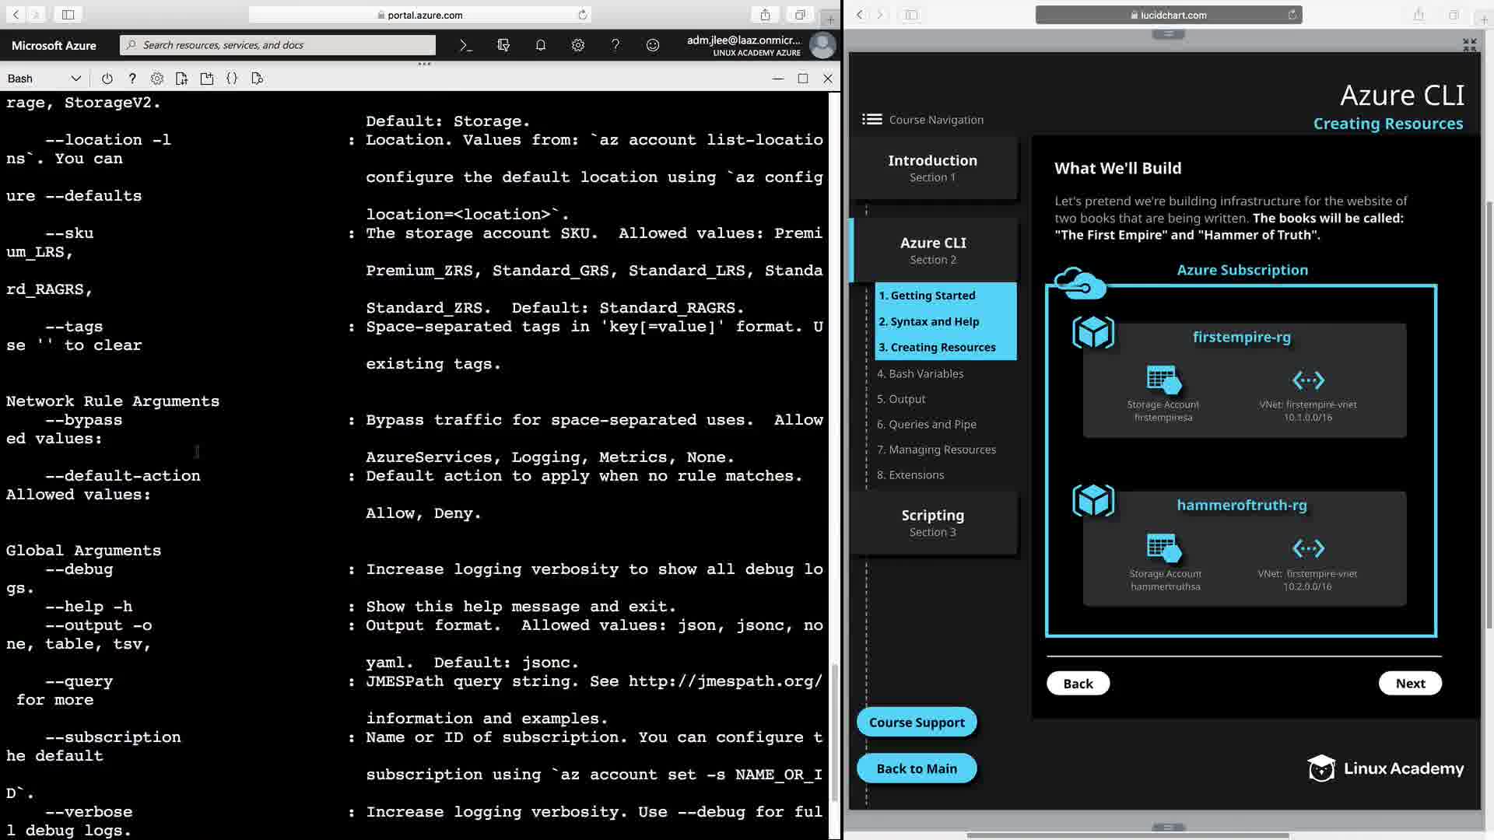Expand Course Navigation hamburger menu

pyautogui.click(x=872, y=119)
